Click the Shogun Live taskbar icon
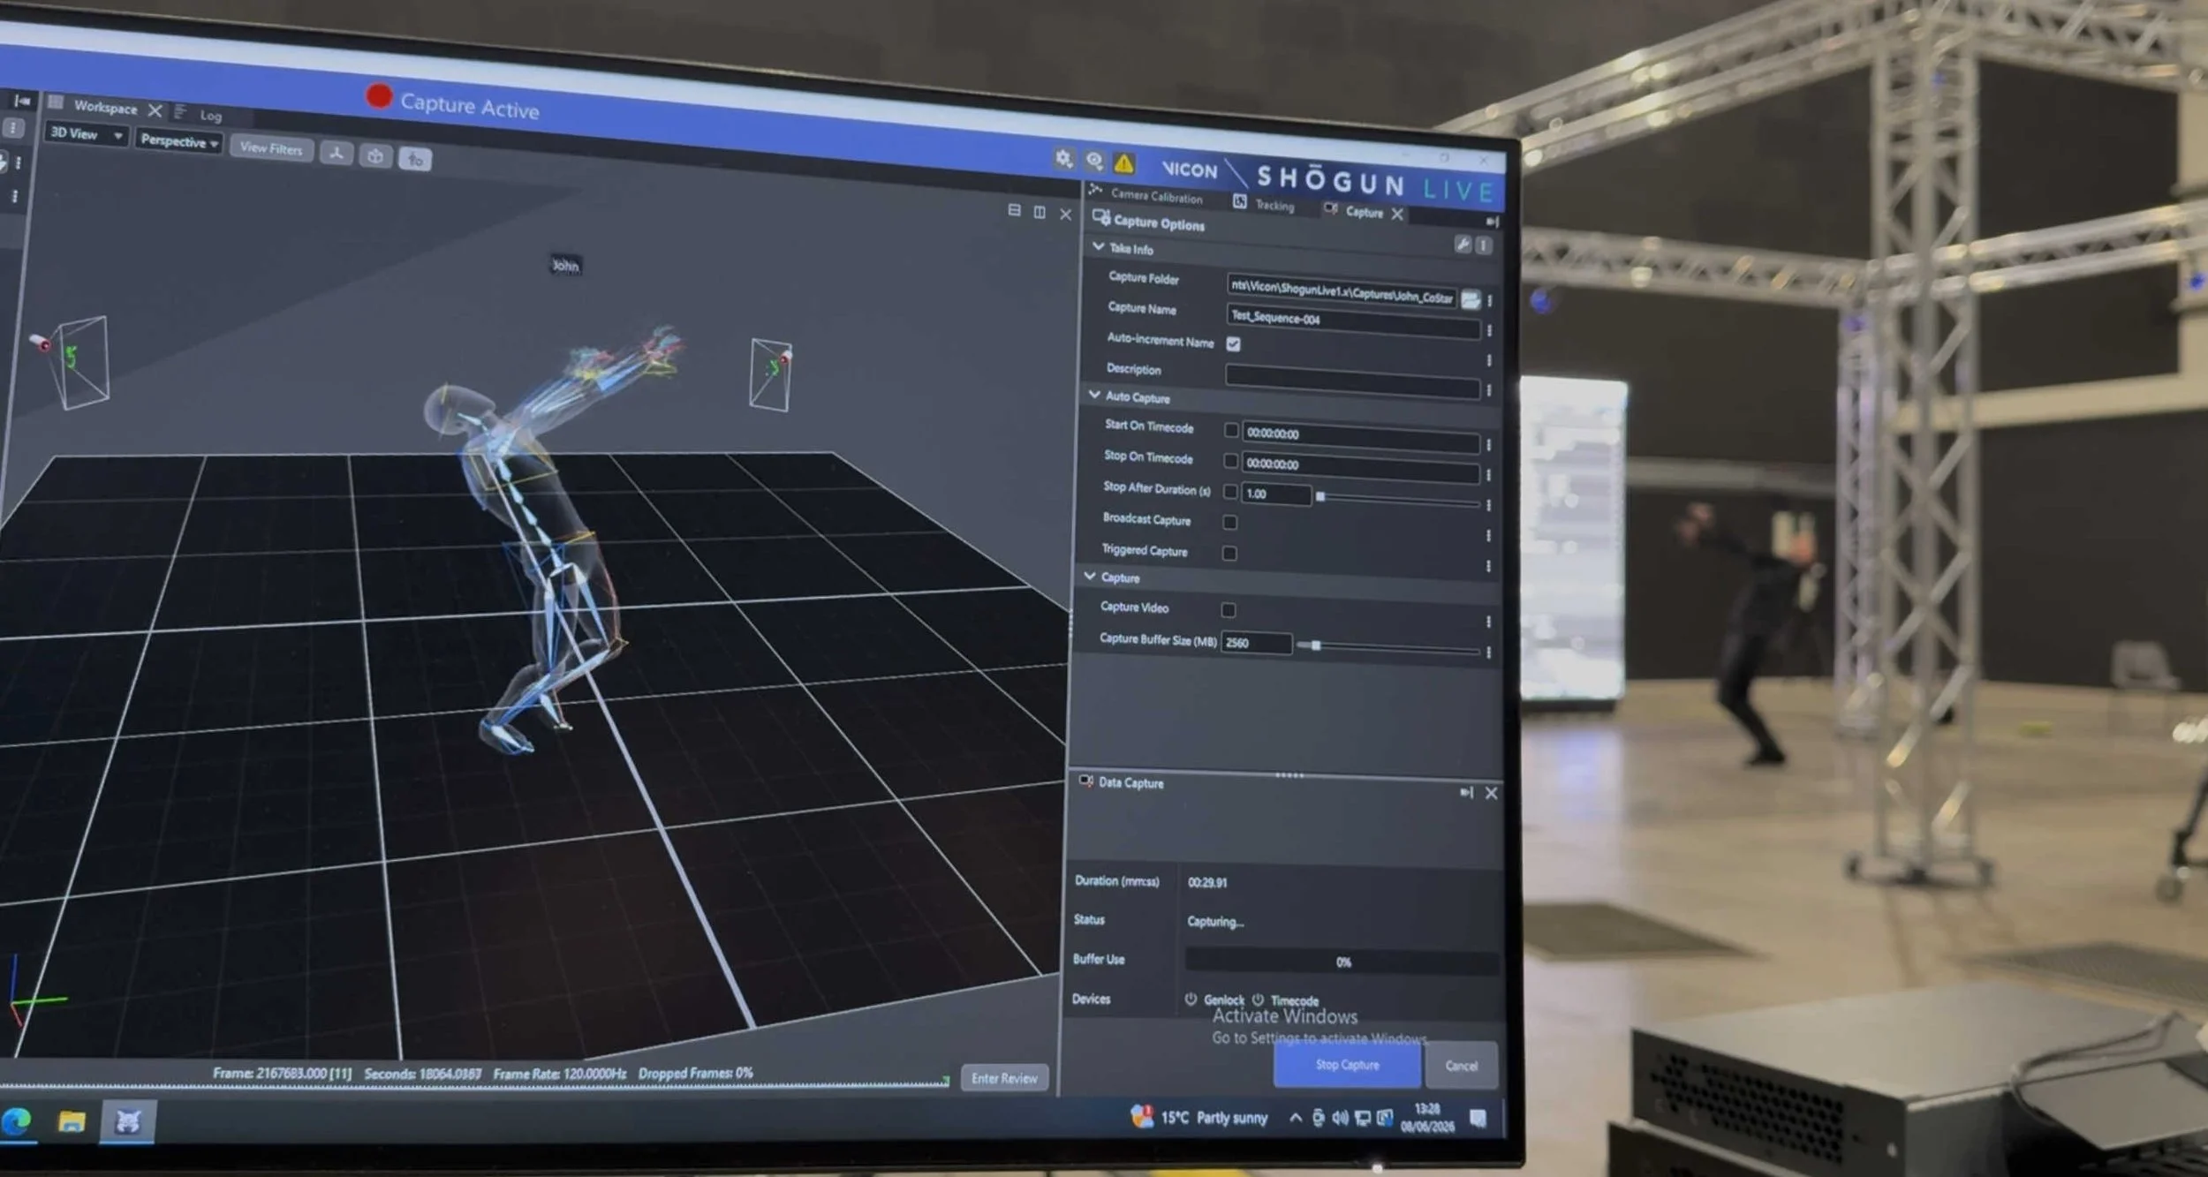 pos(128,1122)
